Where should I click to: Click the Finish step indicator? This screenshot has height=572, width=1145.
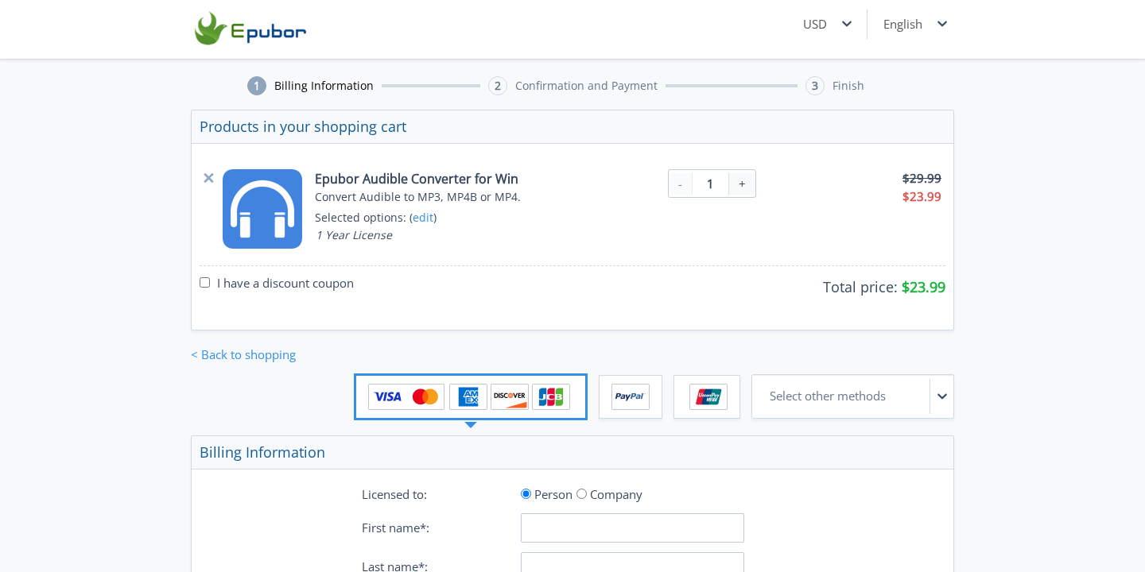[834, 86]
